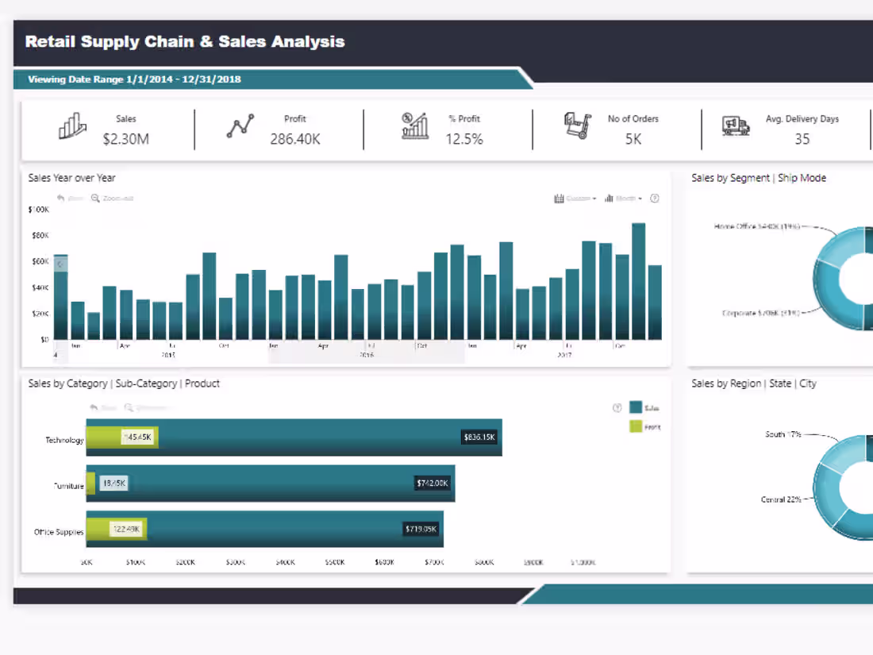
Task: Click the help icon near the Sales legend
Action: [x=617, y=407]
